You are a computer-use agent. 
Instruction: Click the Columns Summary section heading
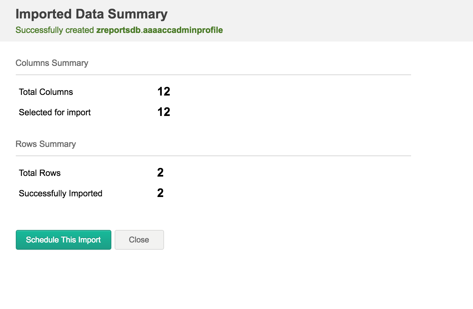point(52,63)
